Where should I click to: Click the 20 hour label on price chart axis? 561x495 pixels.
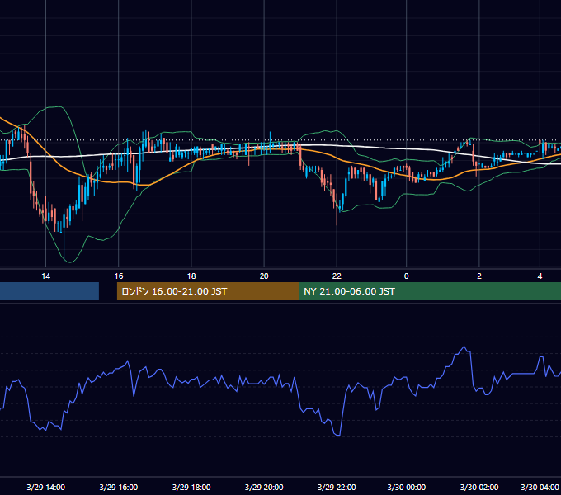pos(264,276)
